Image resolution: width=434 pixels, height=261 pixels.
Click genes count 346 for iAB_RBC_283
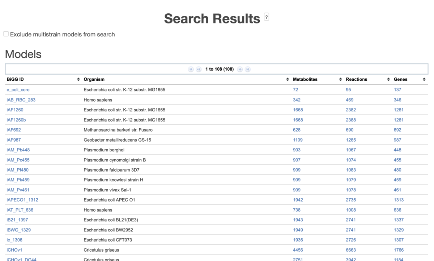[397, 100]
